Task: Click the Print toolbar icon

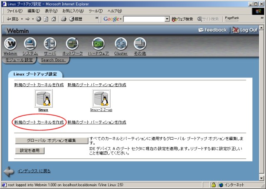Action: 64,19
